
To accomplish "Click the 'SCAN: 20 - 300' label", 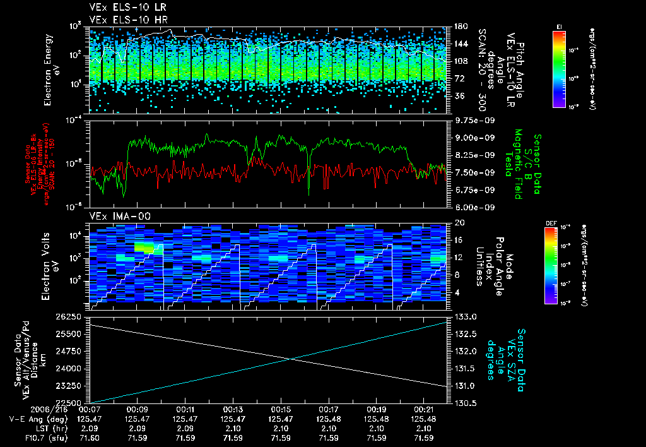I will (482, 70).
